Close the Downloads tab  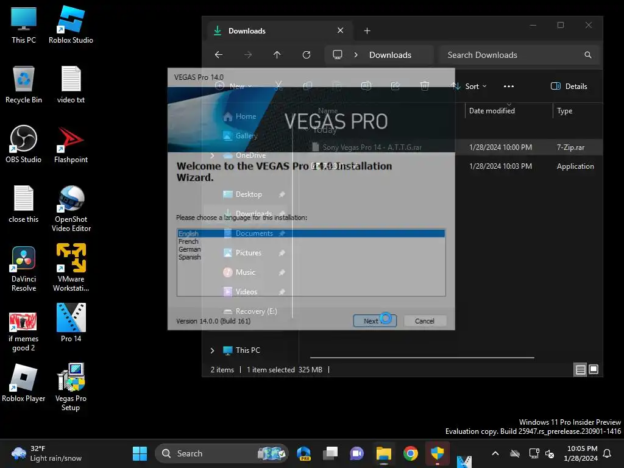point(340,30)
